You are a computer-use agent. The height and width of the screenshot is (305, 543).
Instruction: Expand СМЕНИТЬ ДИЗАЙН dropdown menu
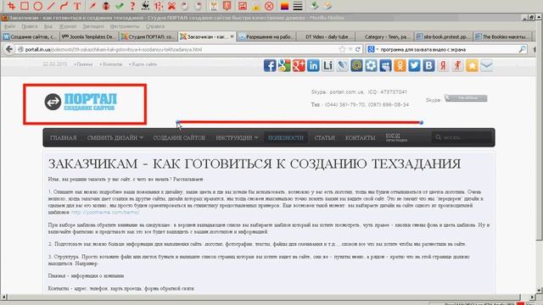click(115, 137)
